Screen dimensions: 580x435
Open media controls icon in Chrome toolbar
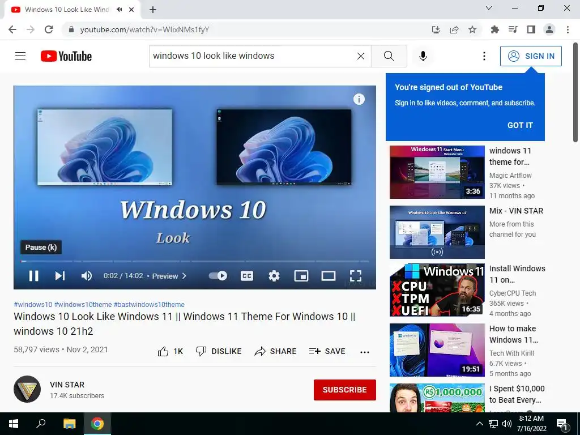pyautogui.click(x=513, y=29)
